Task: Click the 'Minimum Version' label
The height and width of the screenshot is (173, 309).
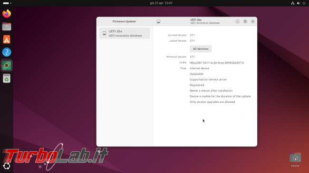Action: [x=176, y=57]
